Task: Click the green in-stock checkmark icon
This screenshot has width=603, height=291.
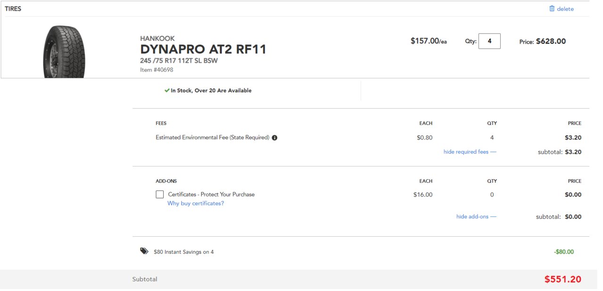Action: pyautogui.click(x=167, y=91)
